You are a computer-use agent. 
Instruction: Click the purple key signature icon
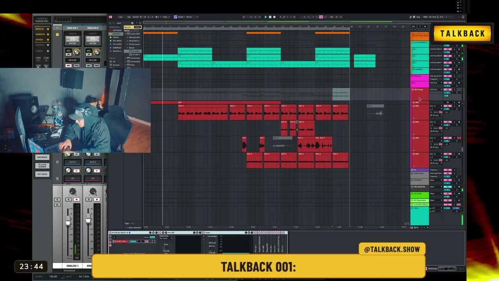point(175,17)
